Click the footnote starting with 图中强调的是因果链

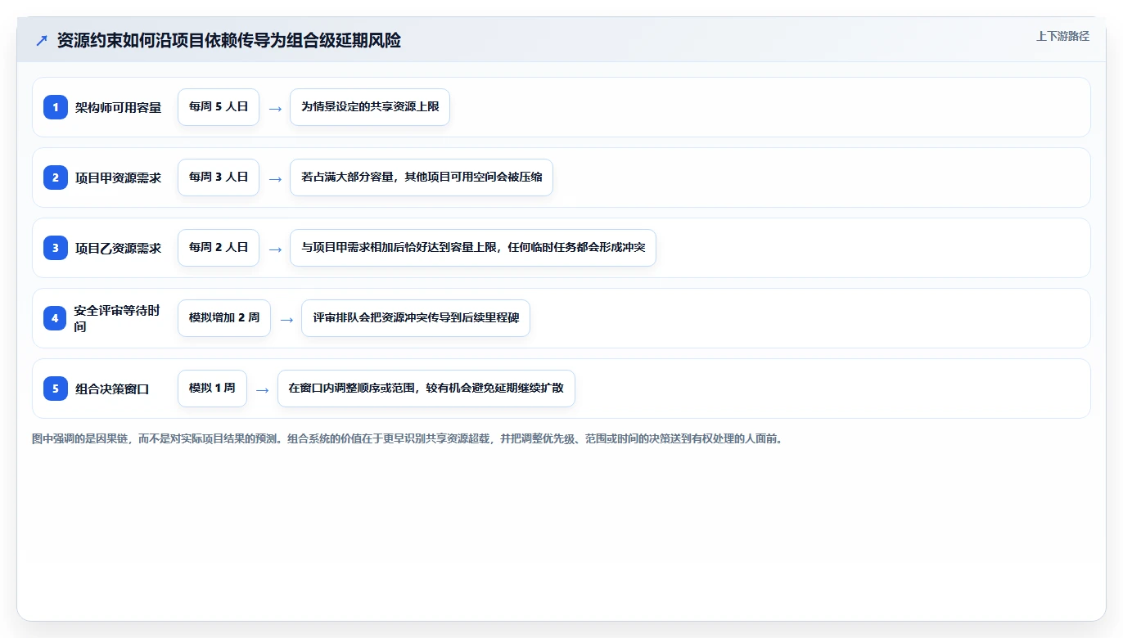(408, 438)
